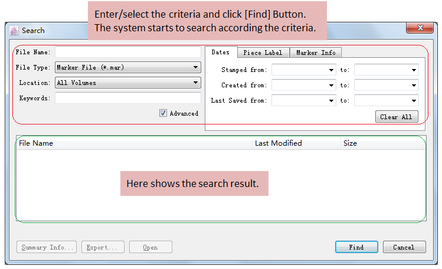Click in the Keywords text field

point(127,98)
